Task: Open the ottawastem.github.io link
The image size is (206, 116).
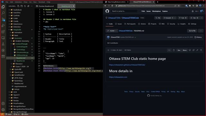Action: pos(127,65)
